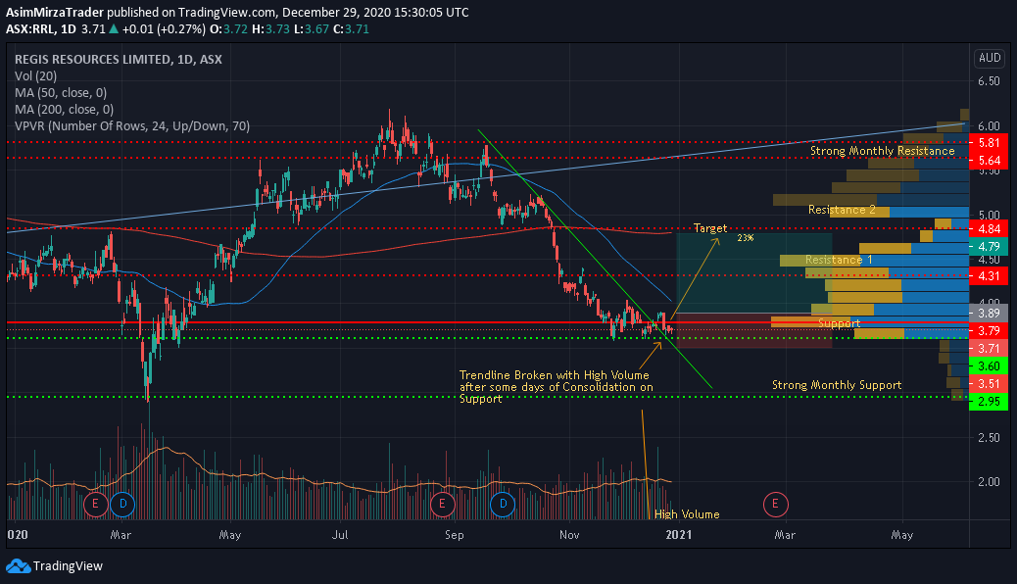Click the Jul label on time axis
This screenshot has height=584, width=1017.
(x=340, y=535)
